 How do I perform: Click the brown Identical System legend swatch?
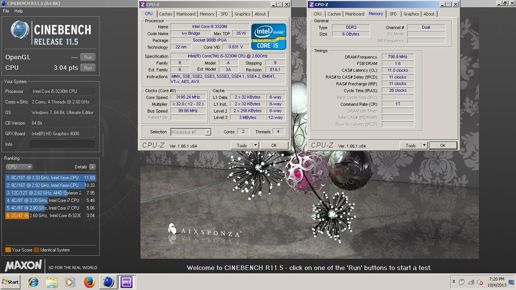click(36, 250)
